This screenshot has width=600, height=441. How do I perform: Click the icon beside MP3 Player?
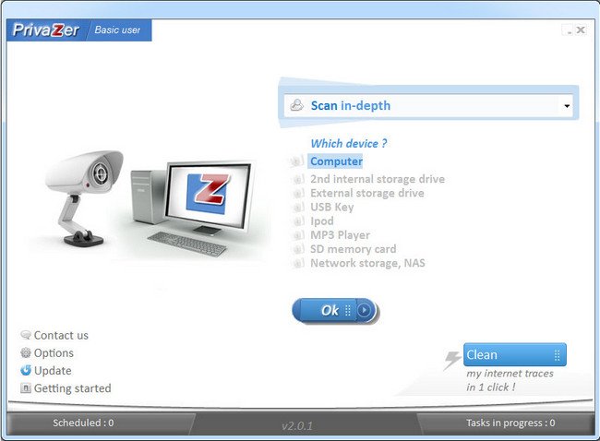[298, 235]
